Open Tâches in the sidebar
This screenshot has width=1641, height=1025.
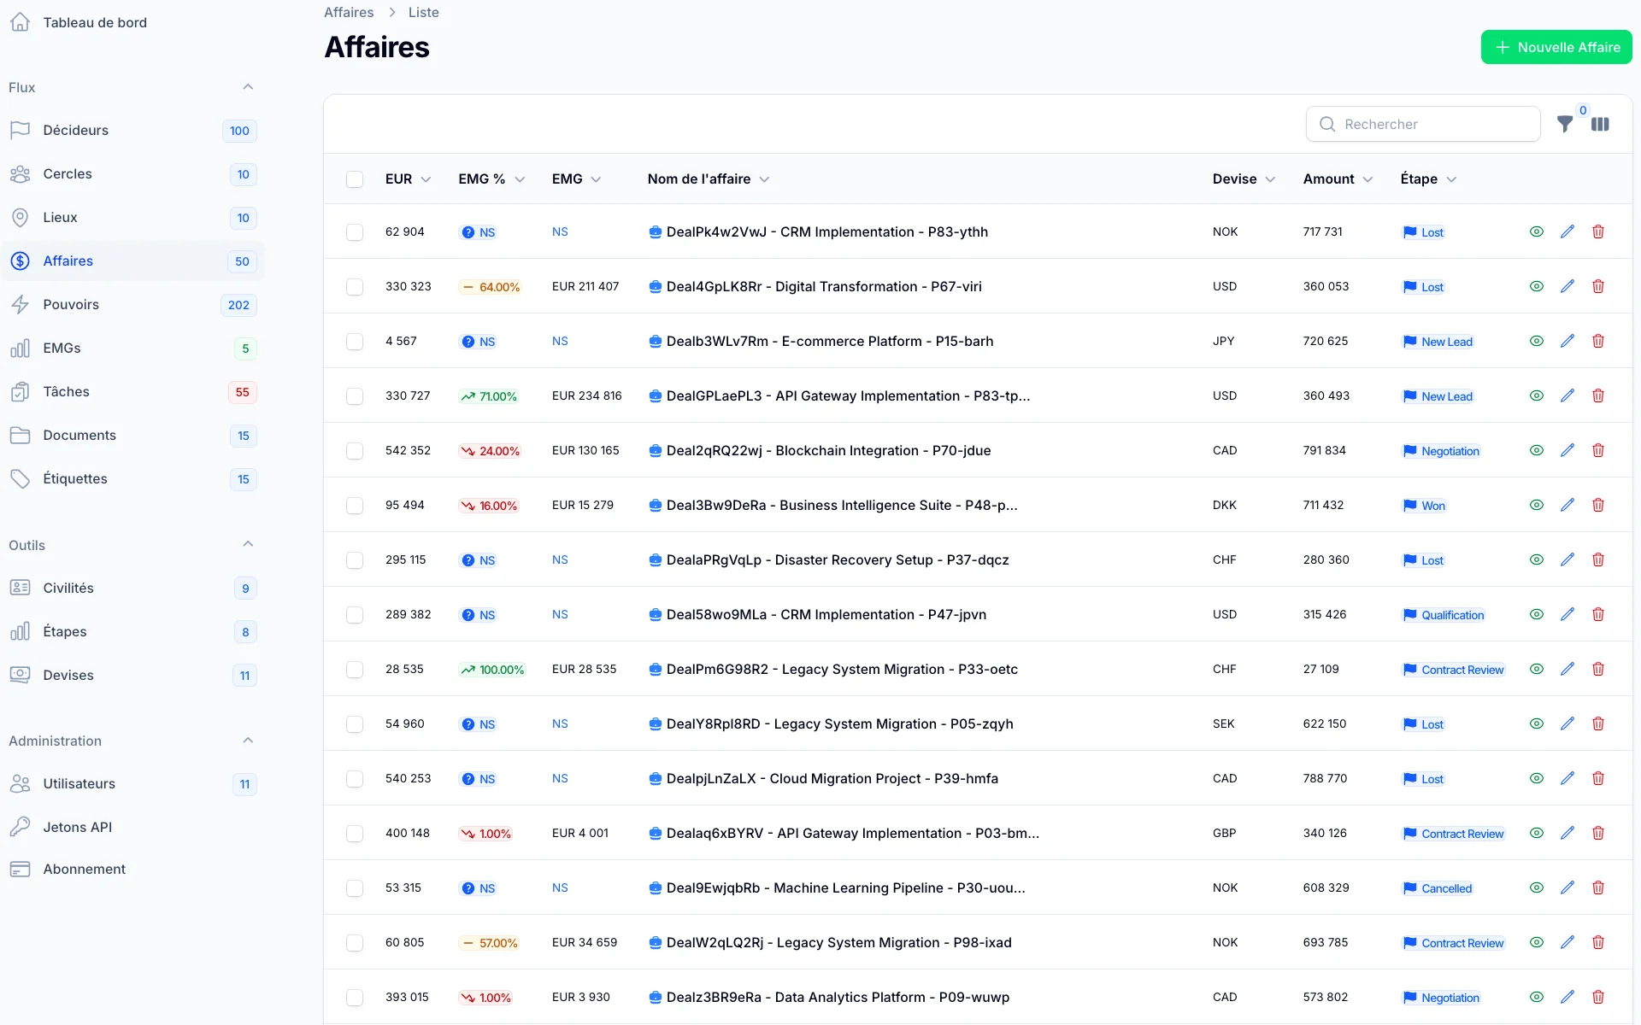(132, 391)
